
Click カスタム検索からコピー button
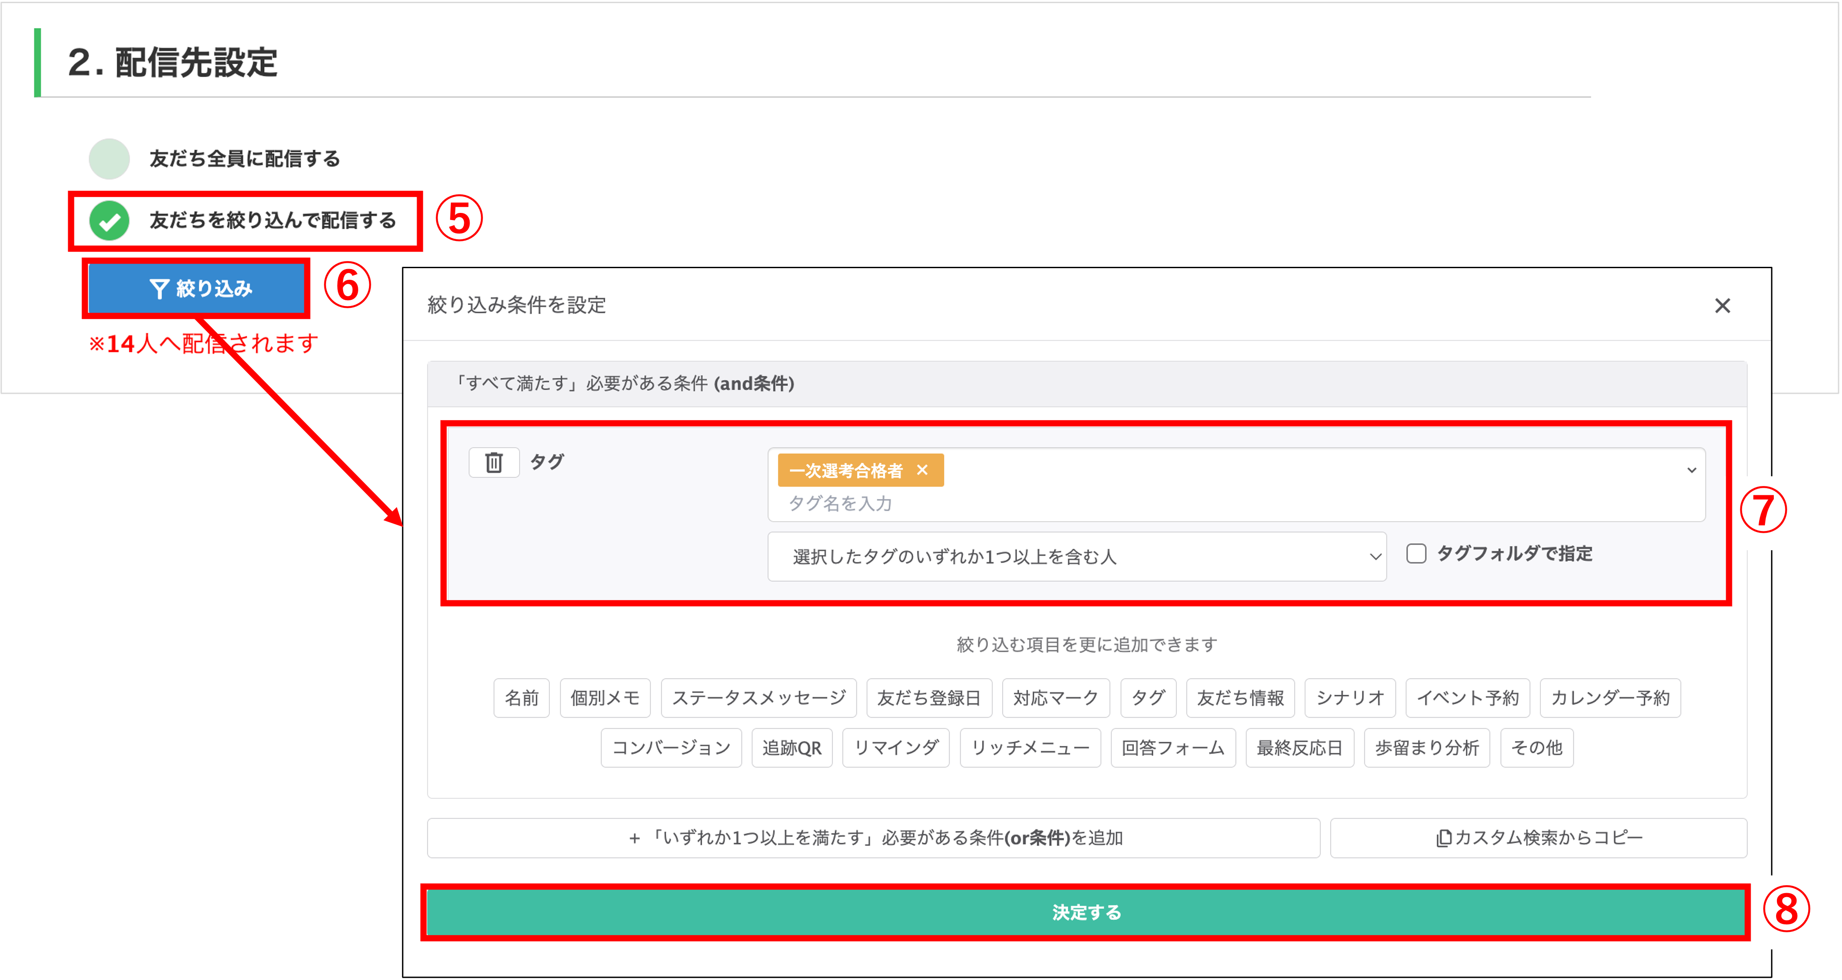[1538, 838]
